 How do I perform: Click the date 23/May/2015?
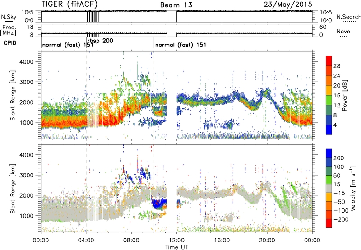pos(288,5)
